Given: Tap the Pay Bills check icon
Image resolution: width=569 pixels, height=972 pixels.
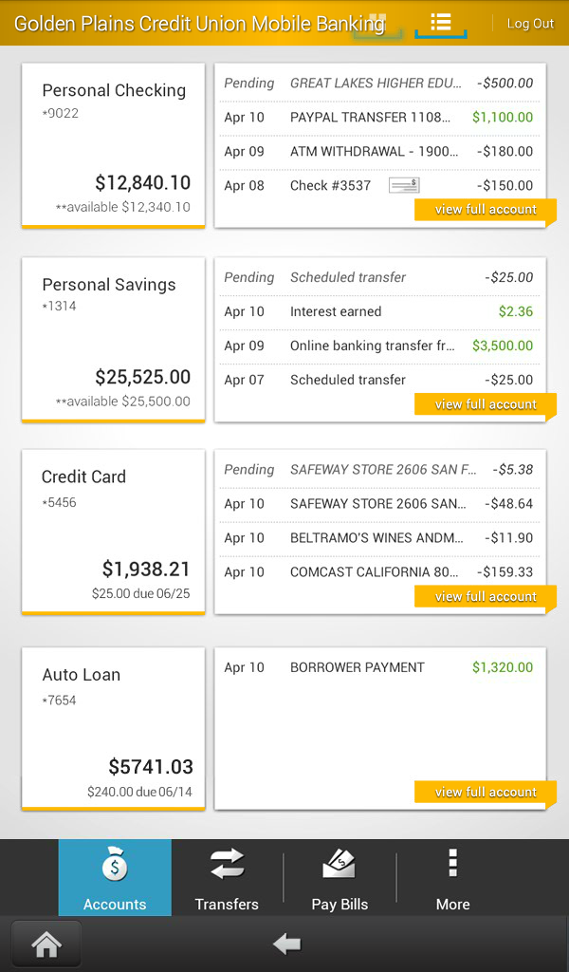Looking at the screenshot, I should (340, 865).
